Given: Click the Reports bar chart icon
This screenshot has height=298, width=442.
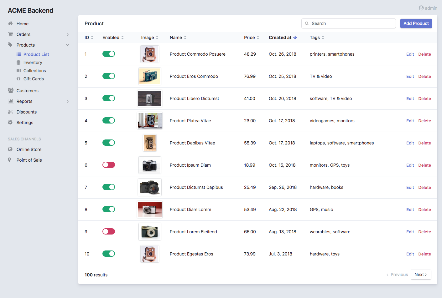Looking at the screenshot, I should coord(10,101).
